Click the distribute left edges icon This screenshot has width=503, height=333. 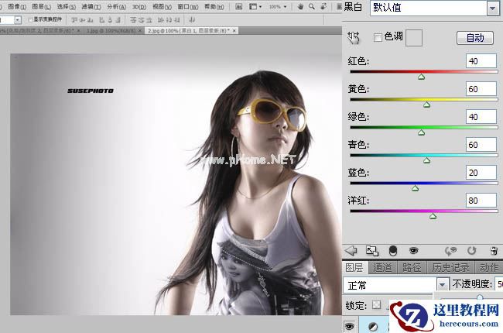(161, 20)
